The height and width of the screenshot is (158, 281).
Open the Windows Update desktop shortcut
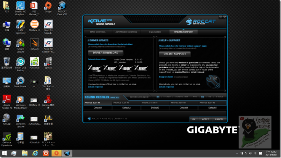pyautogui.click(x=20, y=120)
